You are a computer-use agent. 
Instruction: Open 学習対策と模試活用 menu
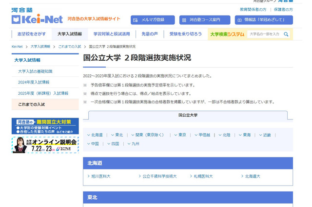click(x=112, y=34)
